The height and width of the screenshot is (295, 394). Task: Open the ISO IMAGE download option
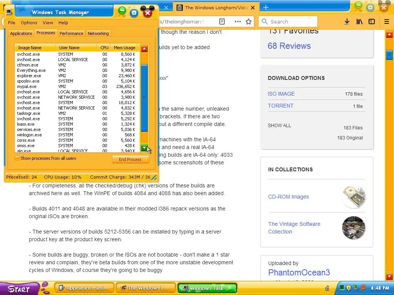tap(281, 94)
